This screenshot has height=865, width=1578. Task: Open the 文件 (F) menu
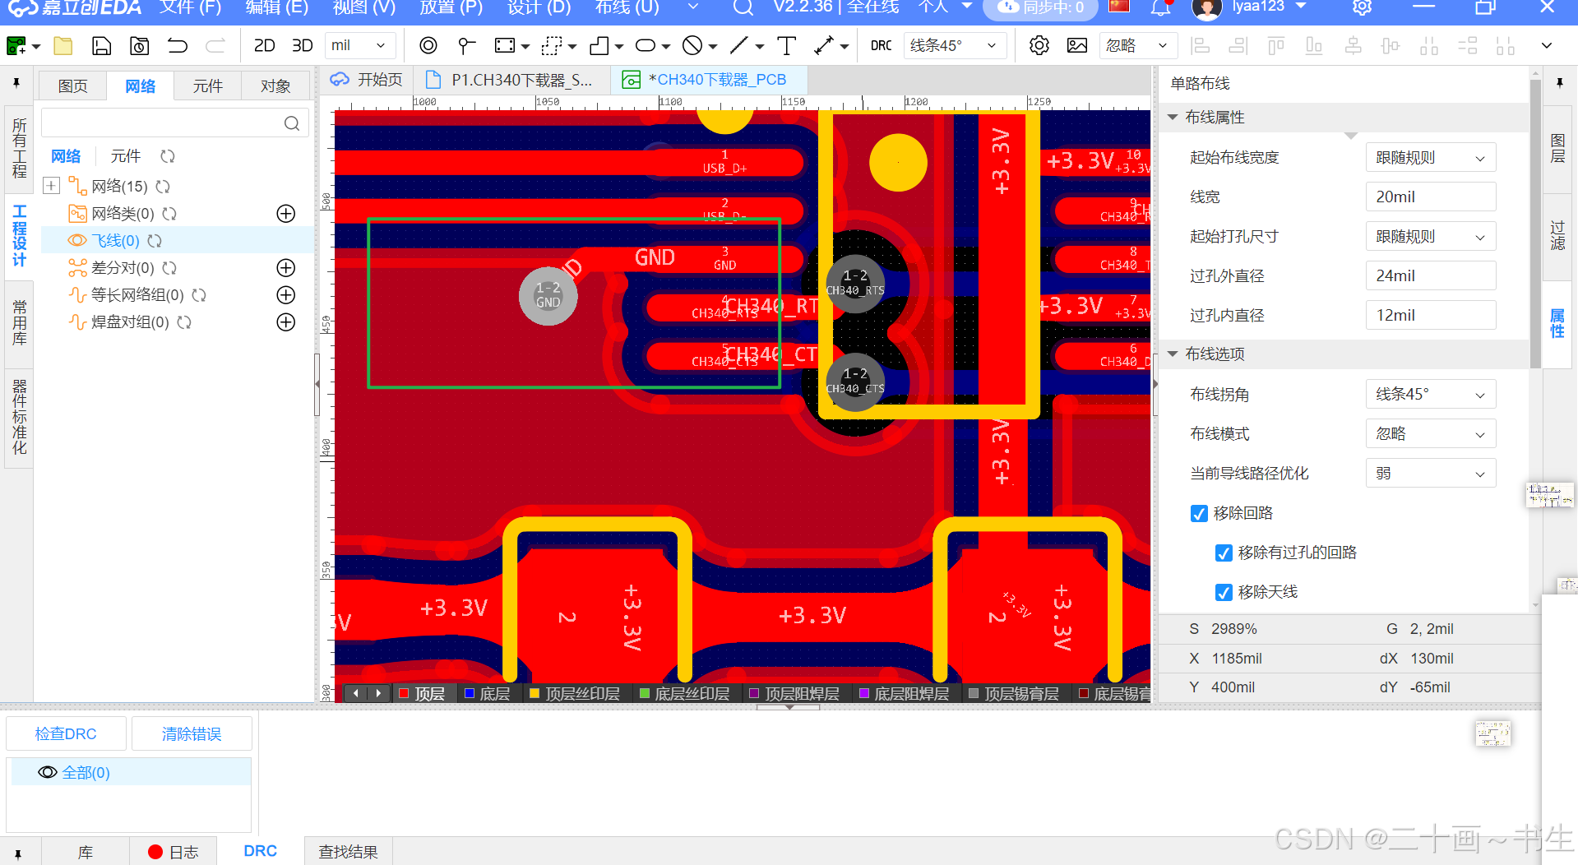click(x=190, y=7)
